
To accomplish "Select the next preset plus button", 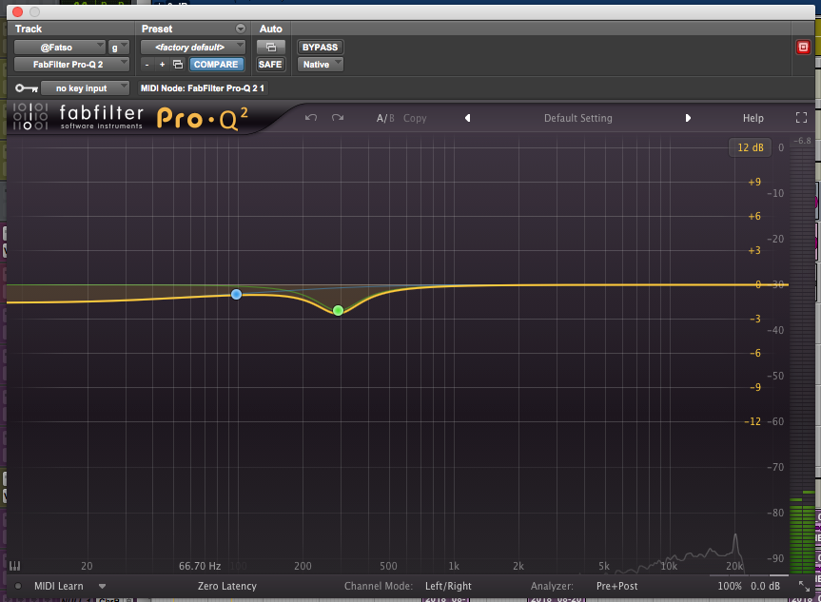I will point(163,65).
